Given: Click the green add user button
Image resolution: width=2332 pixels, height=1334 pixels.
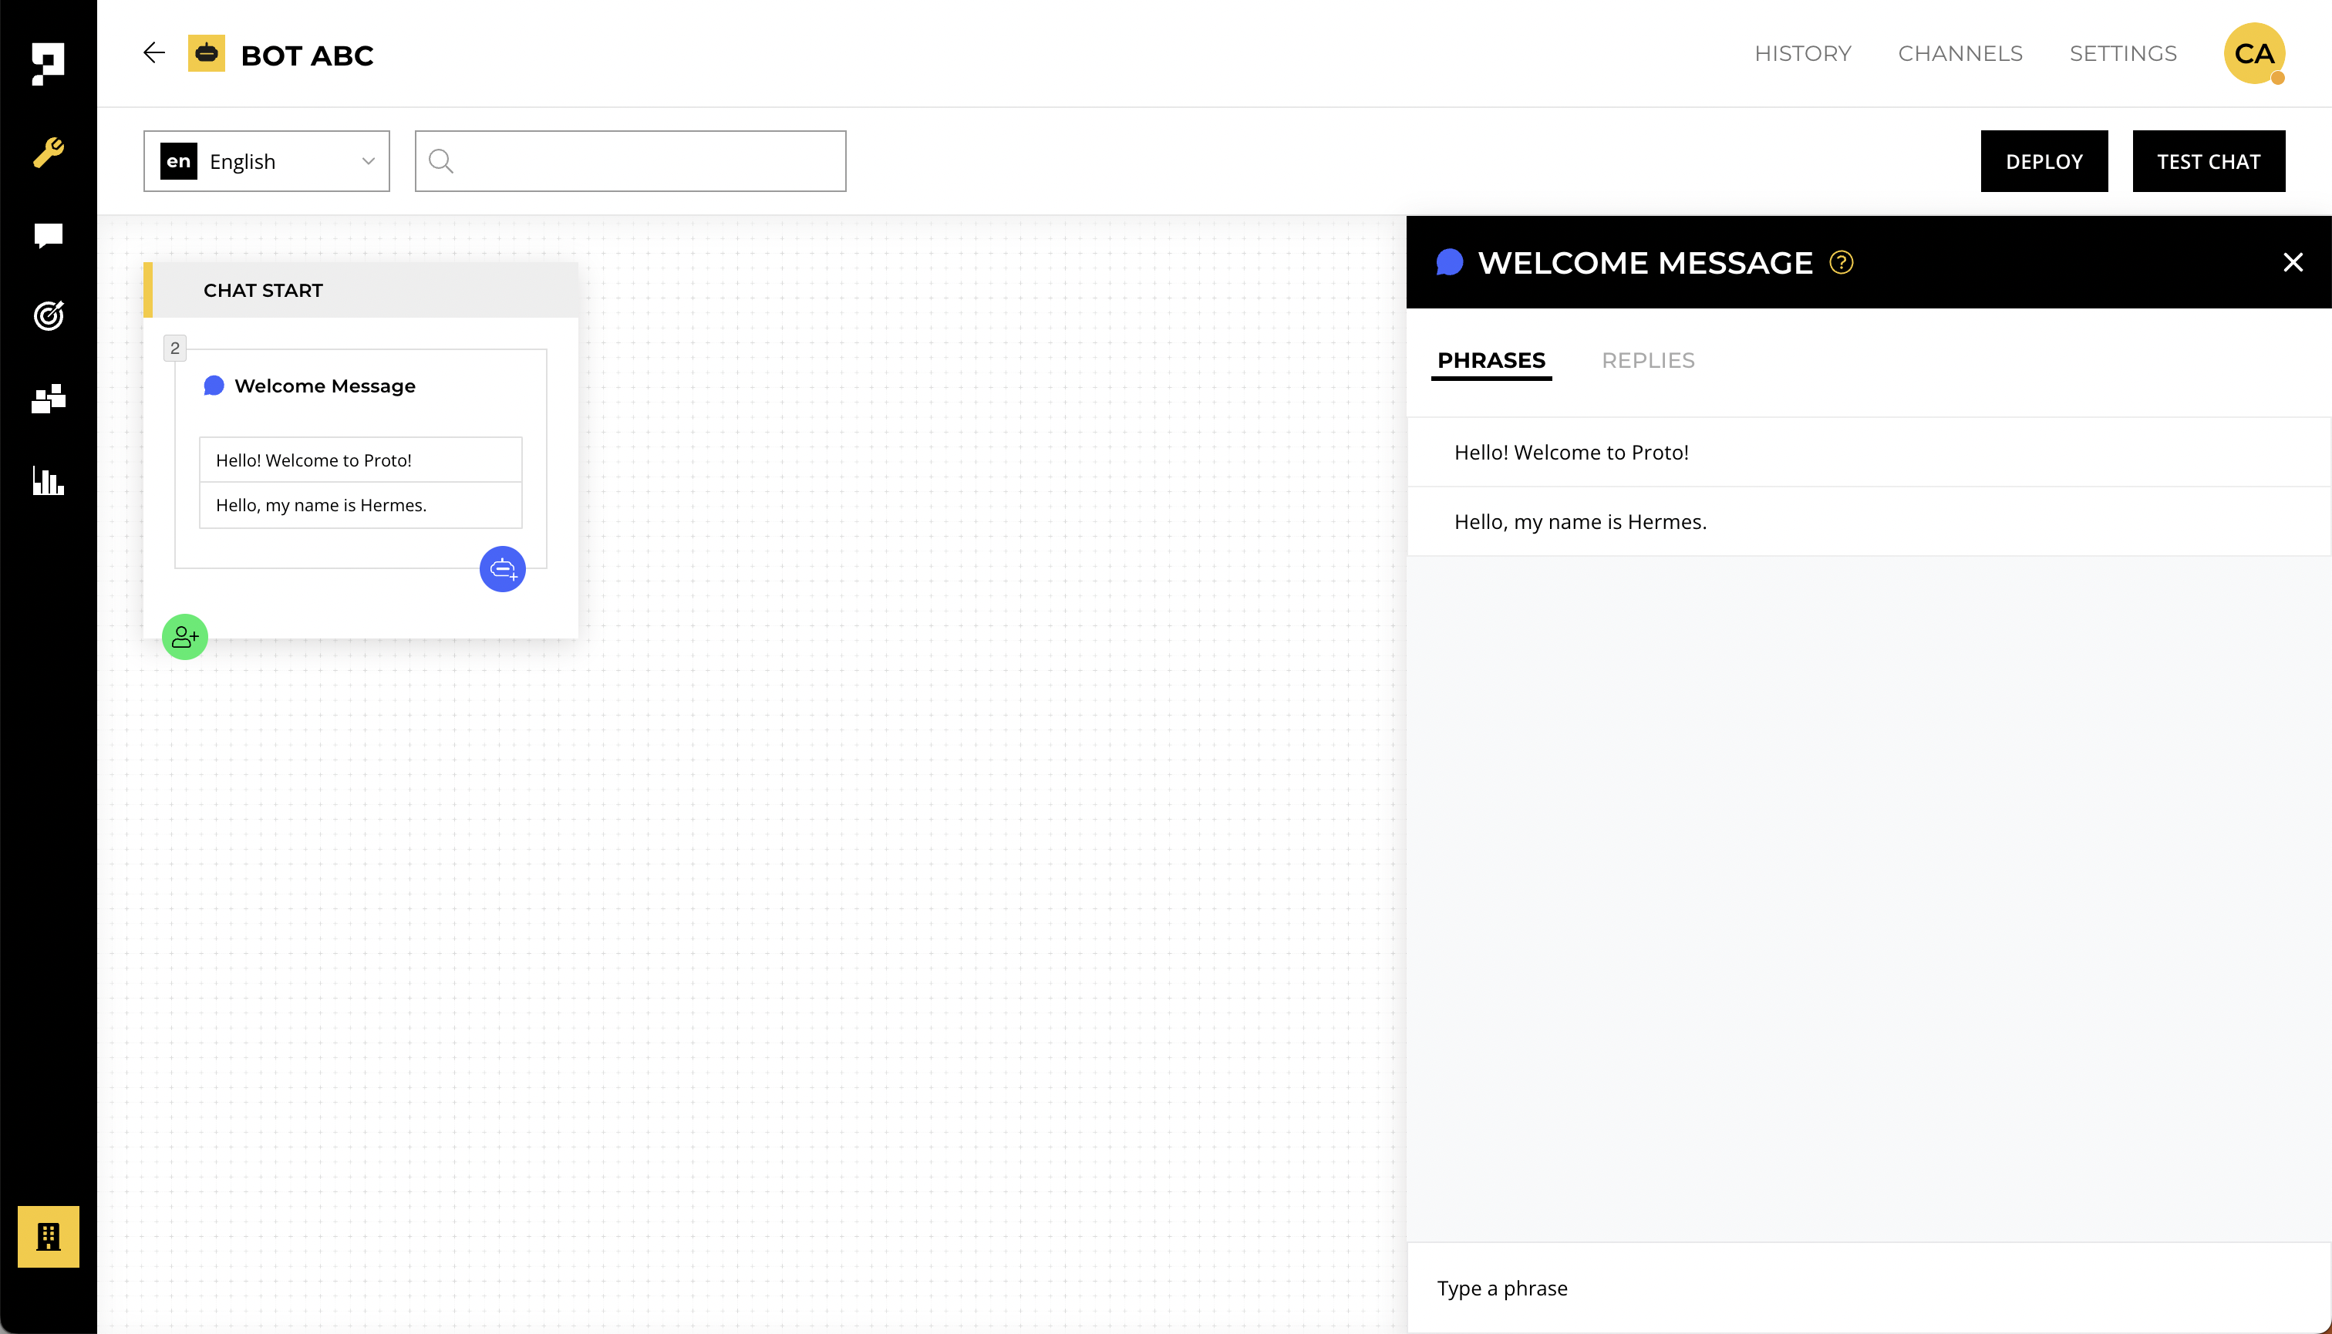Looking at the screenshot, I should pyautogui.click(x=185, y=637).
